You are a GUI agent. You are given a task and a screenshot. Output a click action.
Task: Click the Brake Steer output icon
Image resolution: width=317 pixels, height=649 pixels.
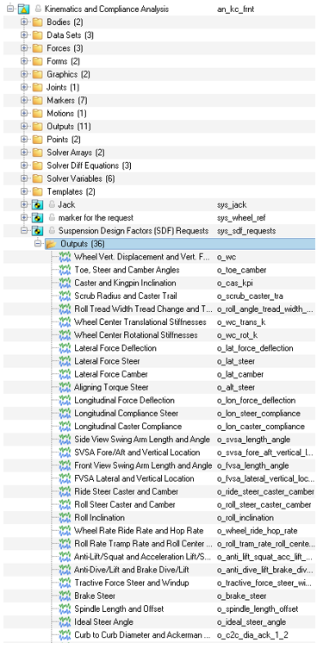[65, 596]
